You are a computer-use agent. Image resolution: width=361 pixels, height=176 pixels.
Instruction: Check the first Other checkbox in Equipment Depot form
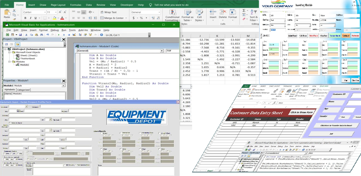point(102,149)
